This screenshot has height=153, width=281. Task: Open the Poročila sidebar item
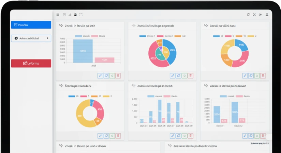click(31, 25)
